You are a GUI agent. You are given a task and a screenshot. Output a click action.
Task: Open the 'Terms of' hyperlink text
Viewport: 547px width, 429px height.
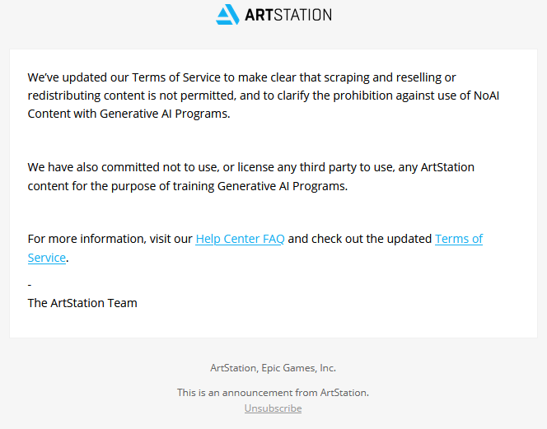click(x=459, y=239)
